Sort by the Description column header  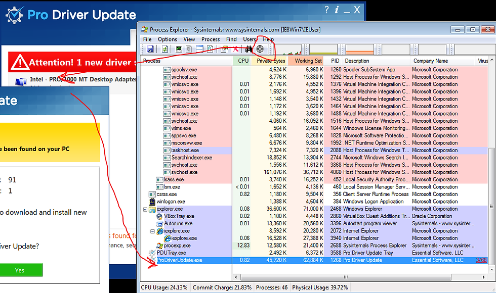(377, 61)
